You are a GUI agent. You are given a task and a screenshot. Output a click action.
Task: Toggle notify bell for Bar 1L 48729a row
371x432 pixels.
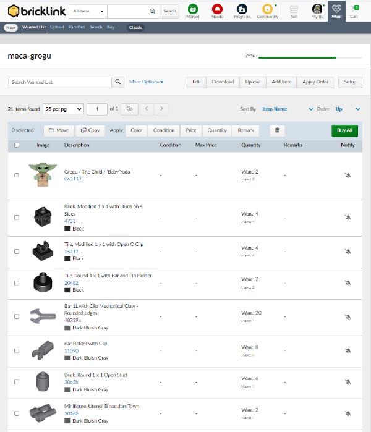pyautogui.click(x=348, y=317)
